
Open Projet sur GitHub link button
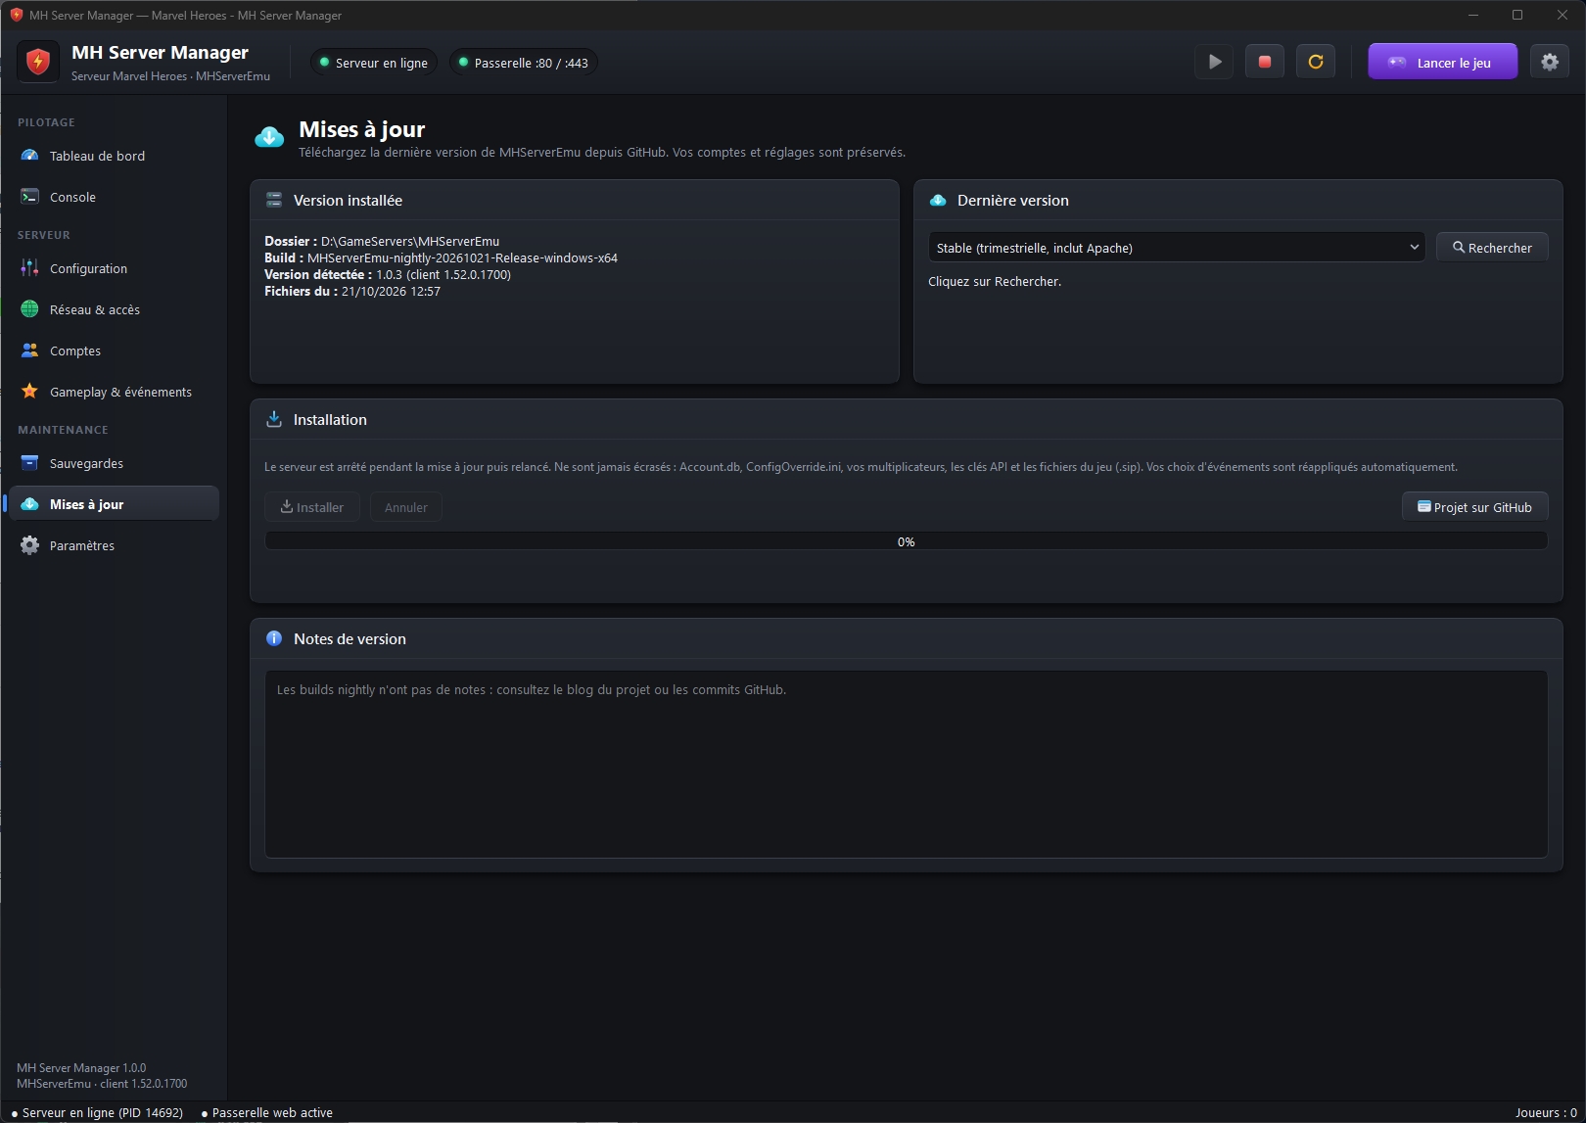[x=1474, y=507]
